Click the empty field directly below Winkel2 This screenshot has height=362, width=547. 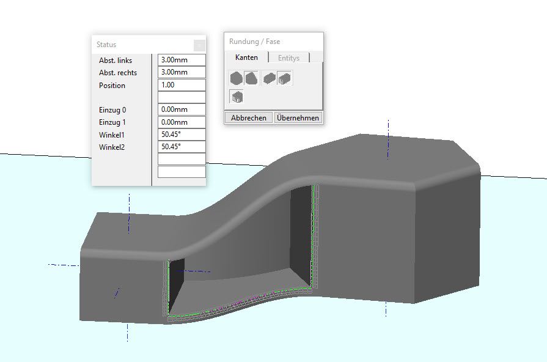tap(182, 159)
